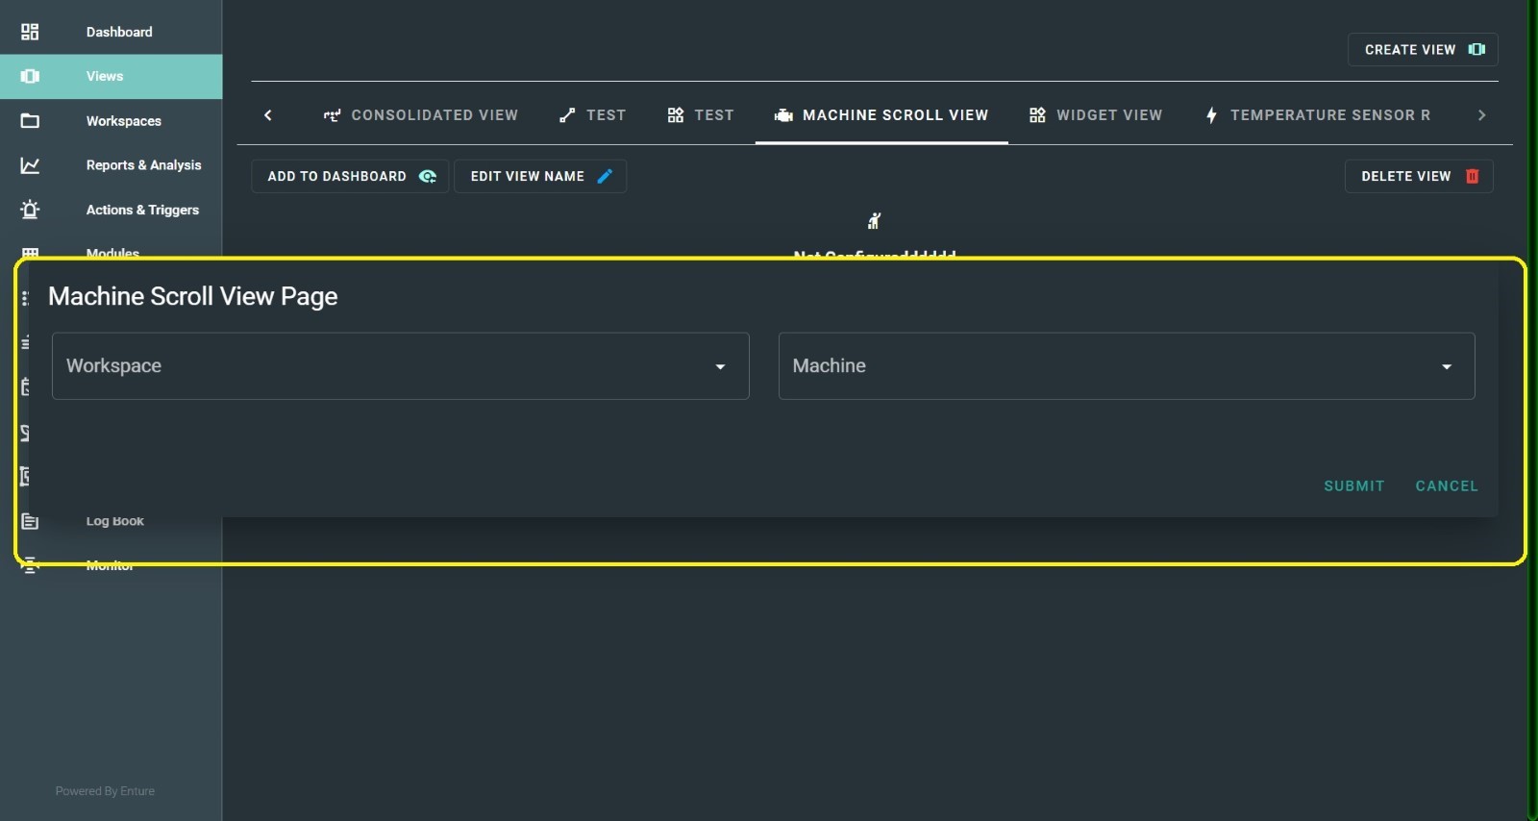Image resolution: width=1538 pixels, height=821 pixels.
Task: Click the red trash icon on Delete View
Action: click(x=1472, y=176)
